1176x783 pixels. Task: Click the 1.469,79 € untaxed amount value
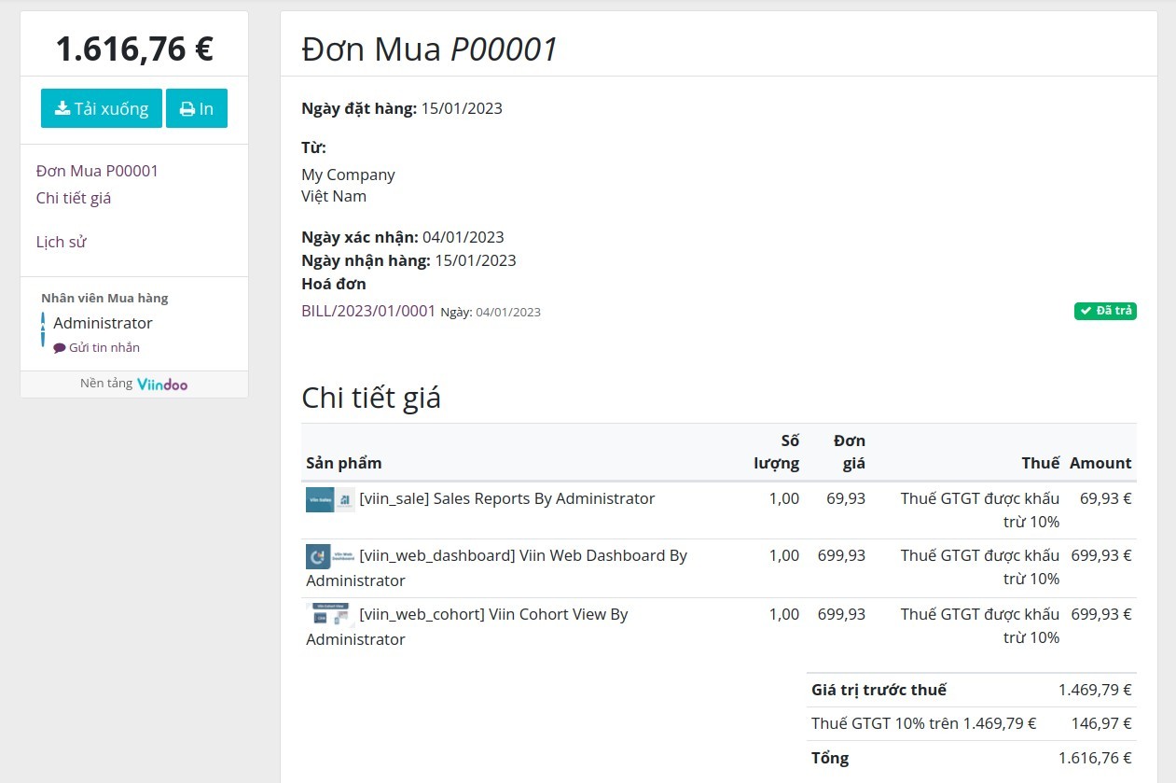pyautogui.click(x=1095, y=690)
